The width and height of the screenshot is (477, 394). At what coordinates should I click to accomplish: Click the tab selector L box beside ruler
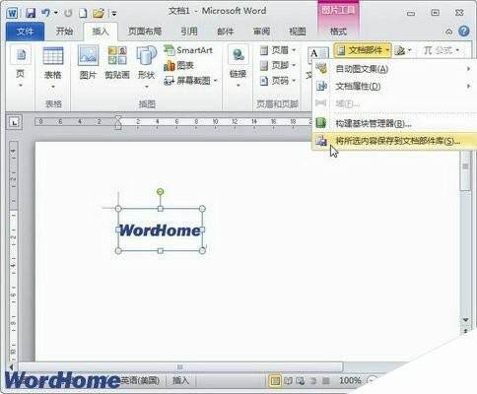point(14,122)
